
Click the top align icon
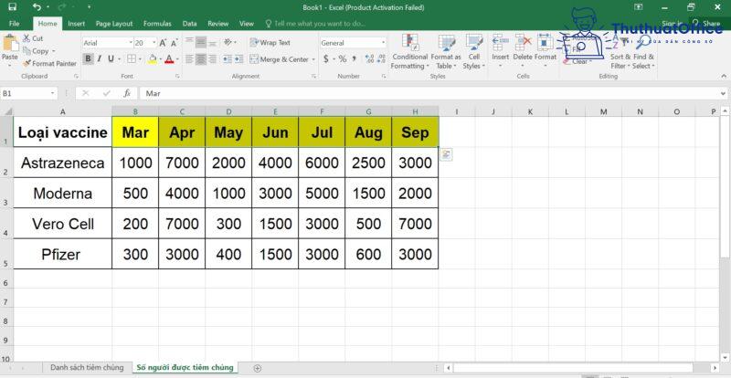pyautogui.click(x=189, y=42)
